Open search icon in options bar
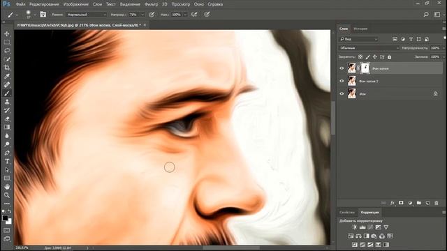 click(x=426, y=14)
